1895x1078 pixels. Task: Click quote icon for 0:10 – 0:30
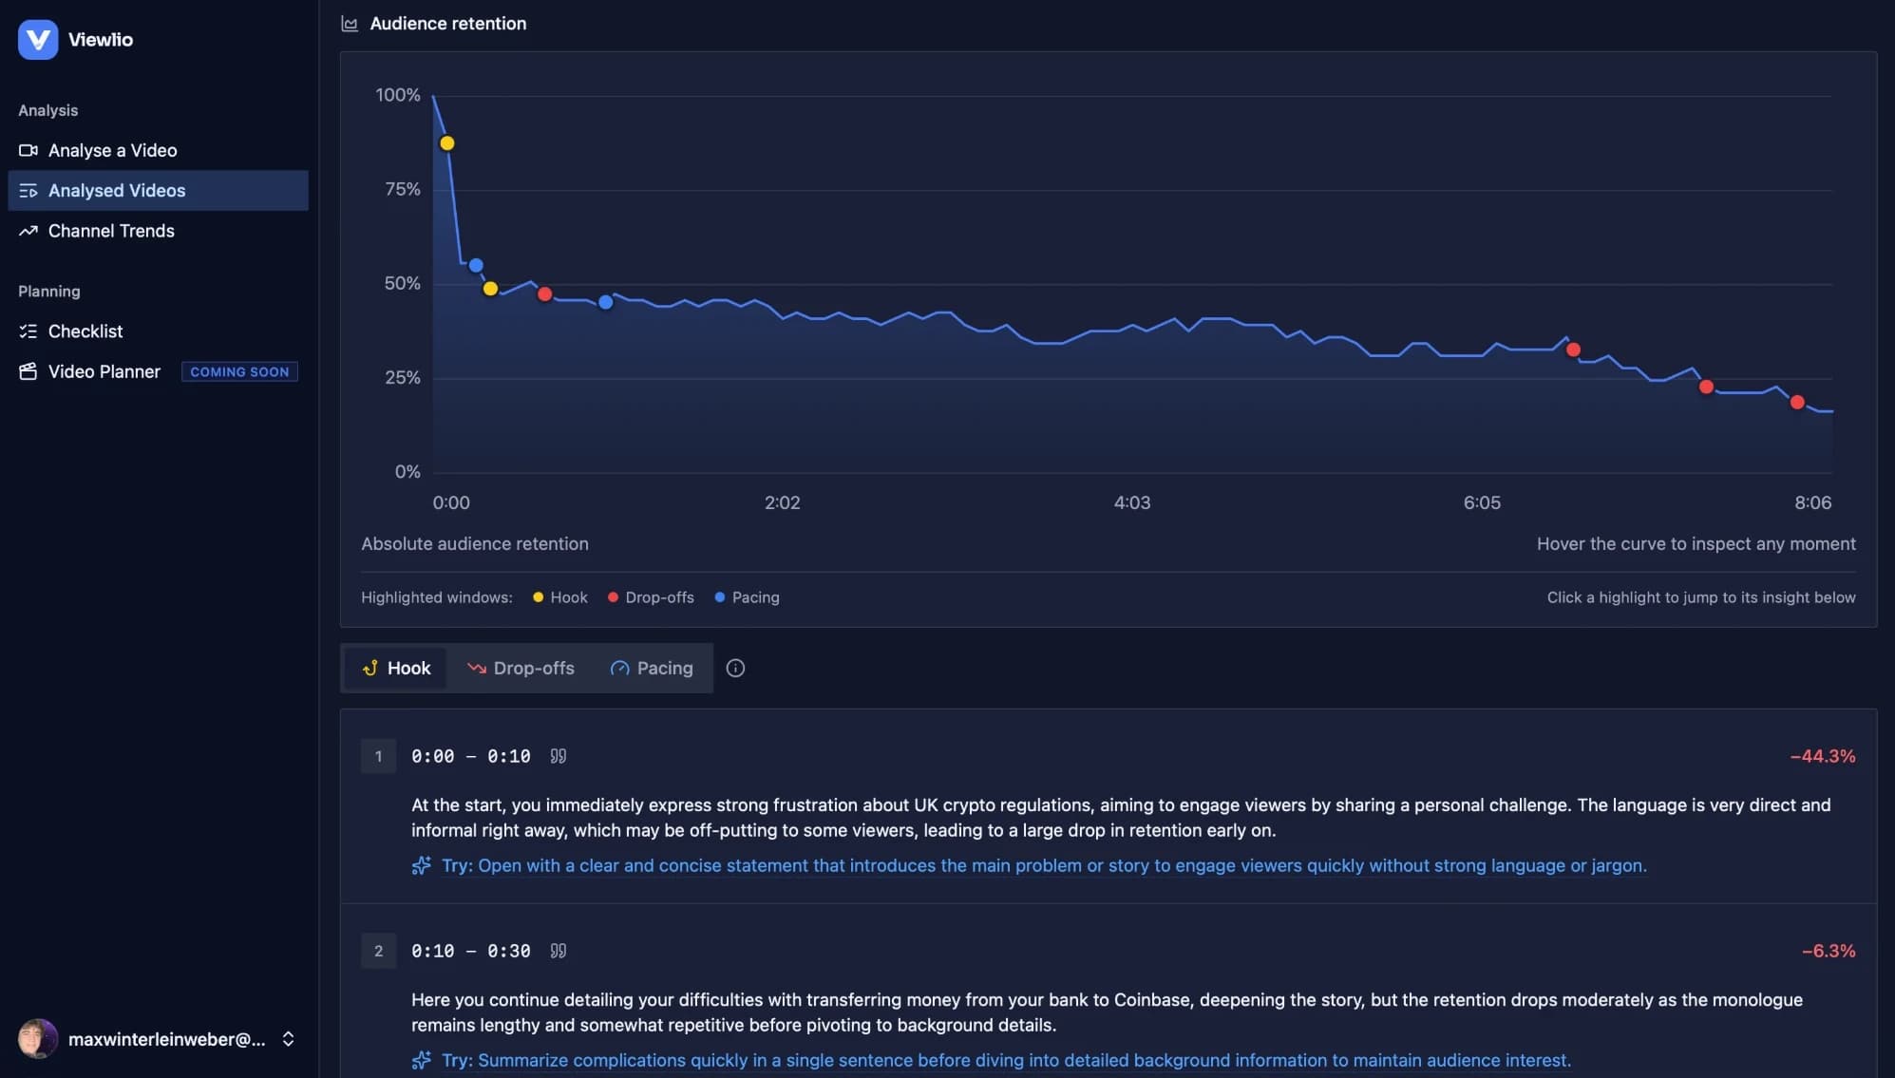pyautogui.click(x=559, y=951)
